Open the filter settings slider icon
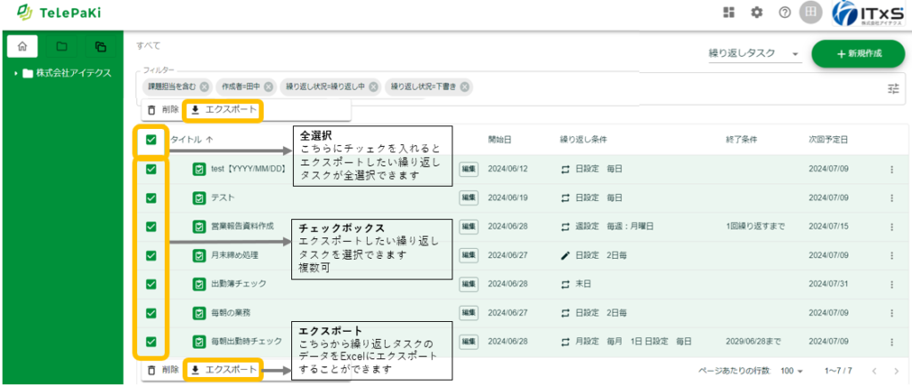The image size is (912, 386). click(893, 88)
